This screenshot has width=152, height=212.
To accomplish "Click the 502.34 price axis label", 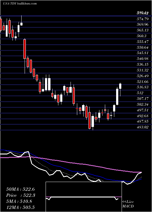I will [142, 104].
